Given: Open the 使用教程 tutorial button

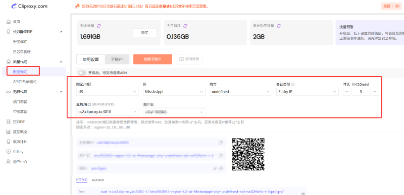Looking at the screenshot, I should [x=189, y=59].
